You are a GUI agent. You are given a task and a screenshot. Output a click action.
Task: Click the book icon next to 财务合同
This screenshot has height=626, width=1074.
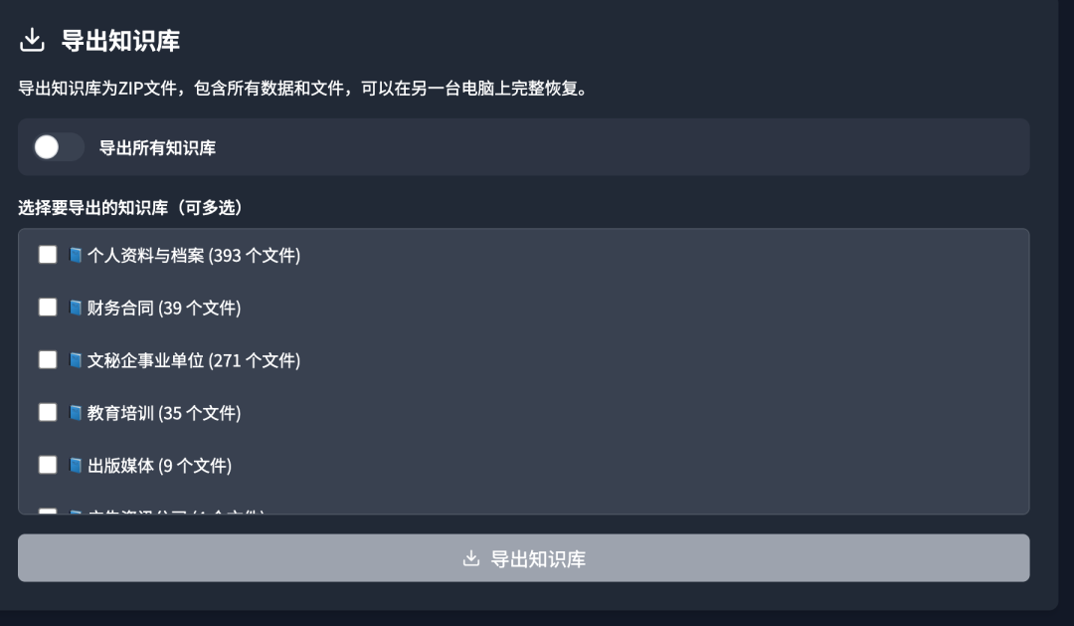point(75,309)
